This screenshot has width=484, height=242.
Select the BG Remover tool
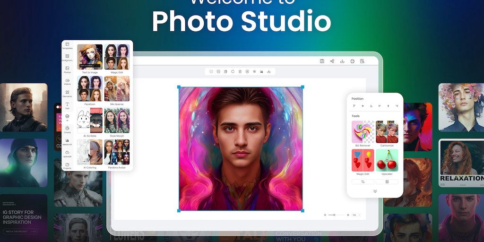pyautogui.click(x=363, y=134)
